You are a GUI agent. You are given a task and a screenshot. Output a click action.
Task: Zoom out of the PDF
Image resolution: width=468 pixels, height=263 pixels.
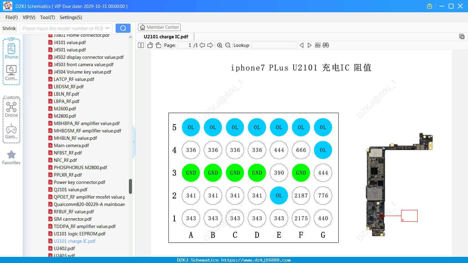228,45
